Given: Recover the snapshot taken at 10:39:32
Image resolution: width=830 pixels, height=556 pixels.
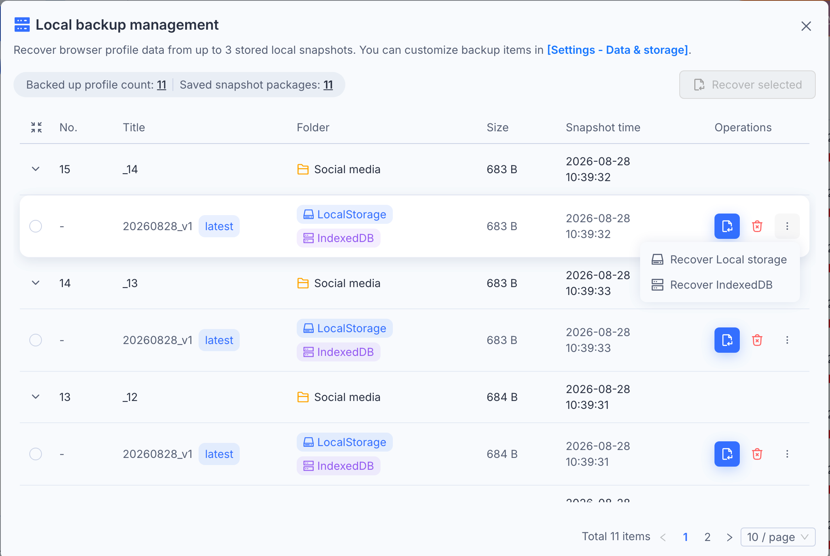Looking at the screenshot, I should pos(727,226).
